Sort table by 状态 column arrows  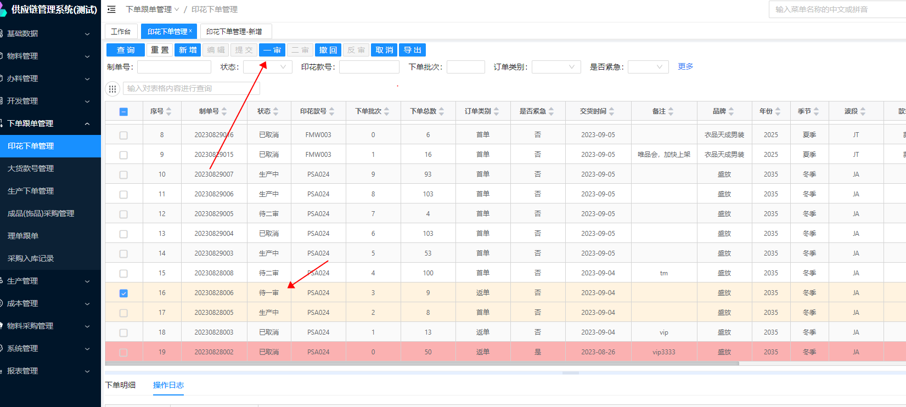275,111
